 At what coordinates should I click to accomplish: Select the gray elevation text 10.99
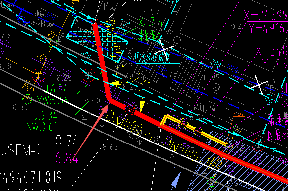(150, 12)
